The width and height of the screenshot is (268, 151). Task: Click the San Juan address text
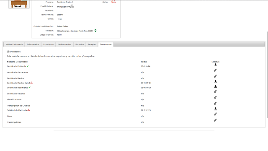[75, 31]
